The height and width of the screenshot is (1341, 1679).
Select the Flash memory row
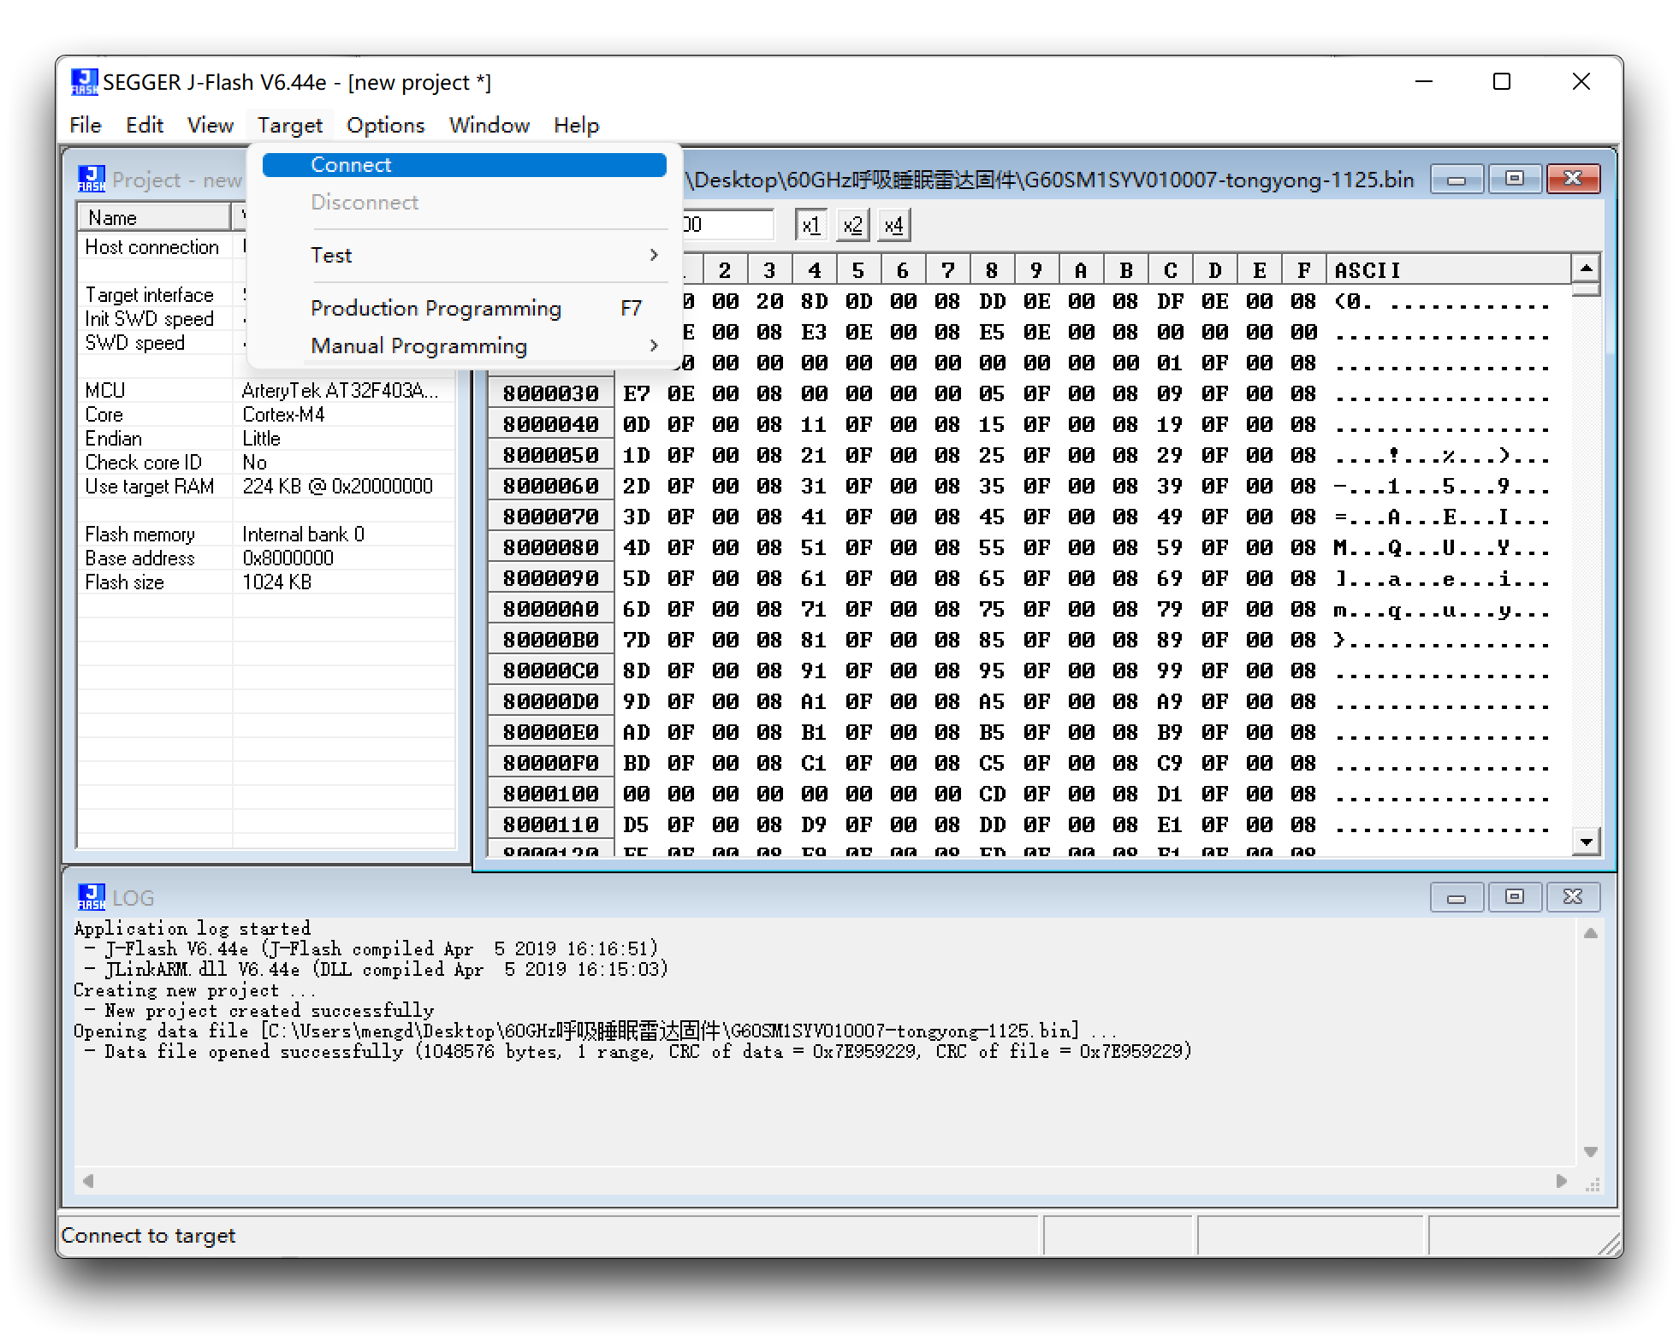(266, 535)
